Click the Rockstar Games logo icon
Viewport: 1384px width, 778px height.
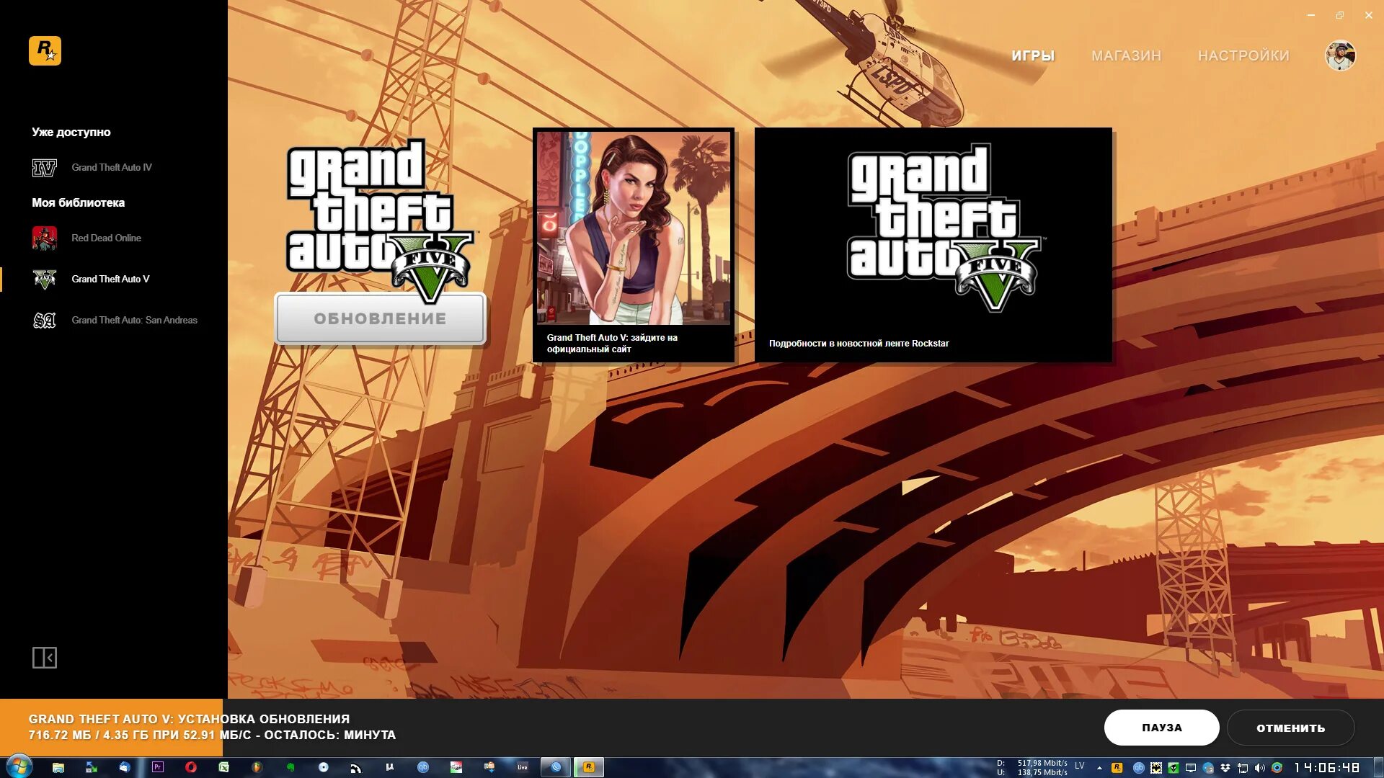coord(45,50)
